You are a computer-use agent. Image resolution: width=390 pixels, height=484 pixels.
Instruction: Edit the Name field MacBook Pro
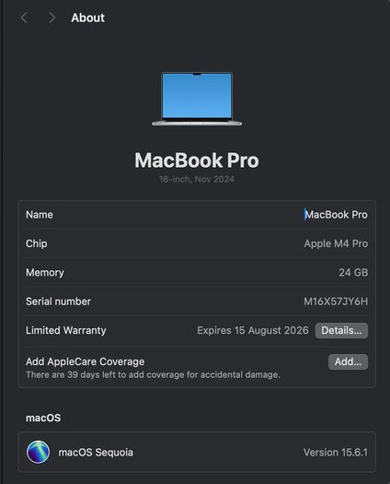(x=336, y=215)
